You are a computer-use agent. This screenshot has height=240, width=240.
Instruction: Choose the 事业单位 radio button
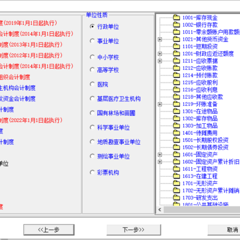point(92,41)
